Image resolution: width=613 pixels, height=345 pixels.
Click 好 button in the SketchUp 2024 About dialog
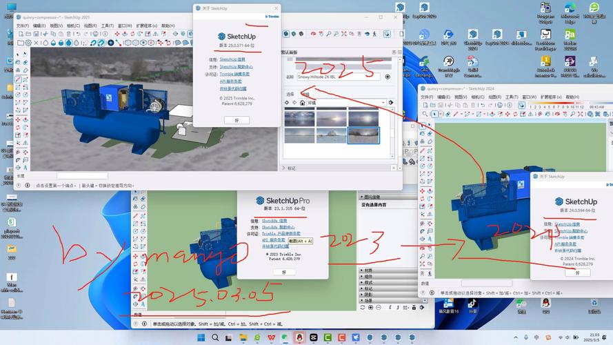click(x=577, y=273)
